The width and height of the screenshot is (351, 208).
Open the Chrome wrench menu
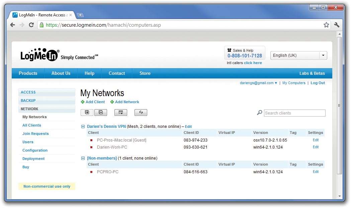click(337, 25)
